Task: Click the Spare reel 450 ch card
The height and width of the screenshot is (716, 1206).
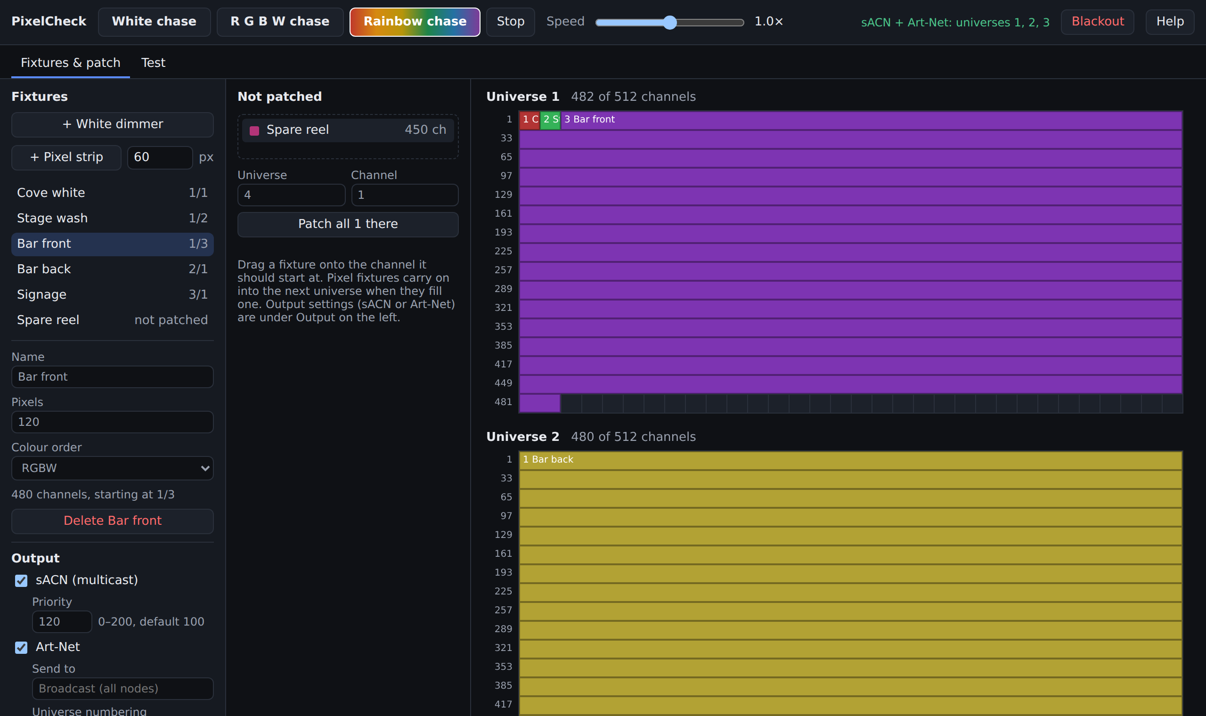Action: click(x=348, y=130)
